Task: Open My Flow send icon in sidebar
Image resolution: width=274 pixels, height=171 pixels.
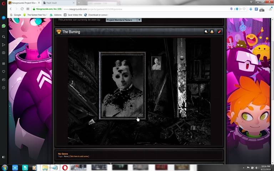Action: tap(4, 45)
